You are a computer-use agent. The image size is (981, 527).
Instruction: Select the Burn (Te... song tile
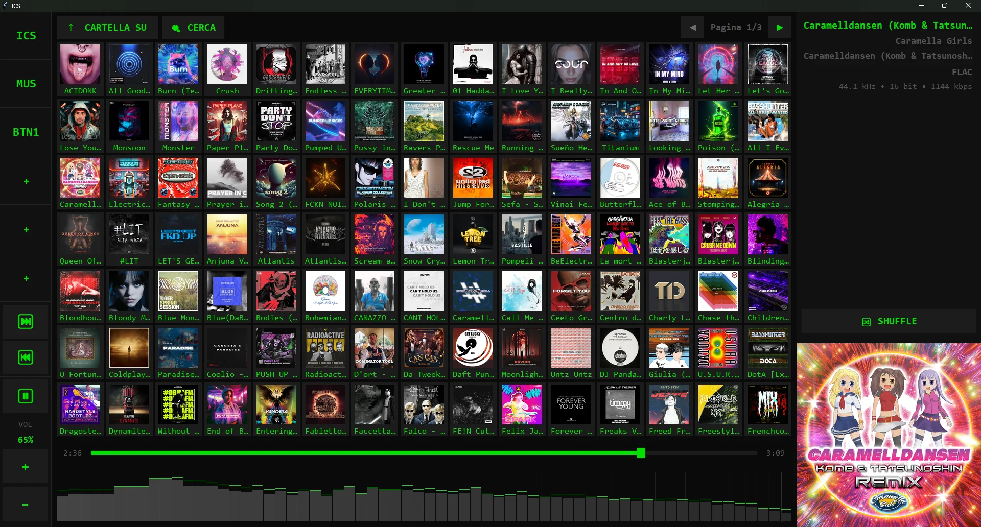pos(178,69)
